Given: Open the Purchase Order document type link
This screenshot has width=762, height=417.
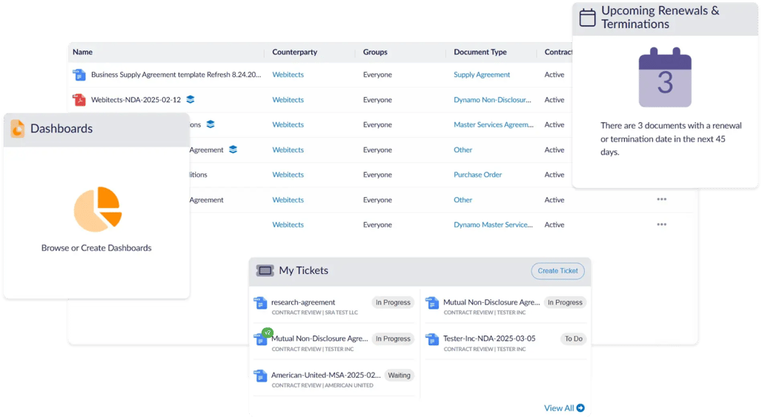Looking at the screenshot, I should tap(477, 175).
